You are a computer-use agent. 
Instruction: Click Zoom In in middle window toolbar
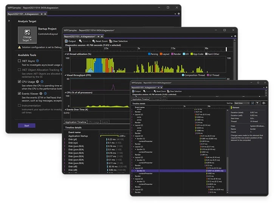click(85, 41)
